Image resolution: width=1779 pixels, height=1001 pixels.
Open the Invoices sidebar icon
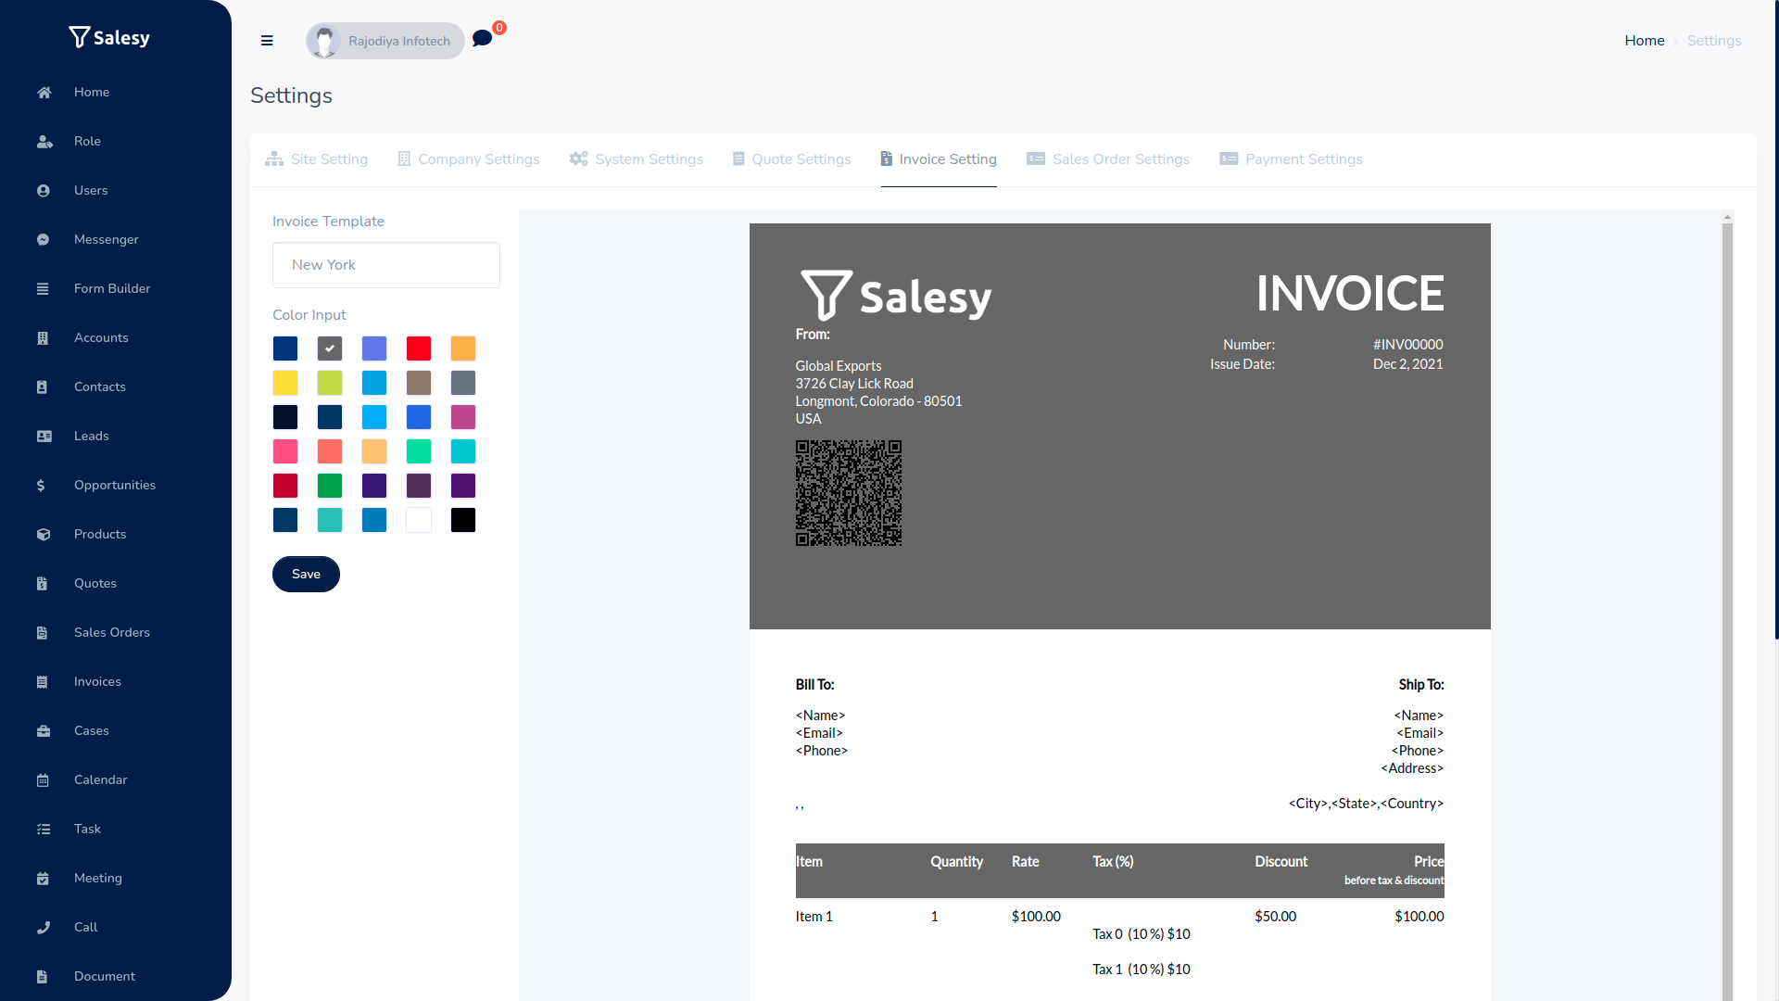coord(44,681)
